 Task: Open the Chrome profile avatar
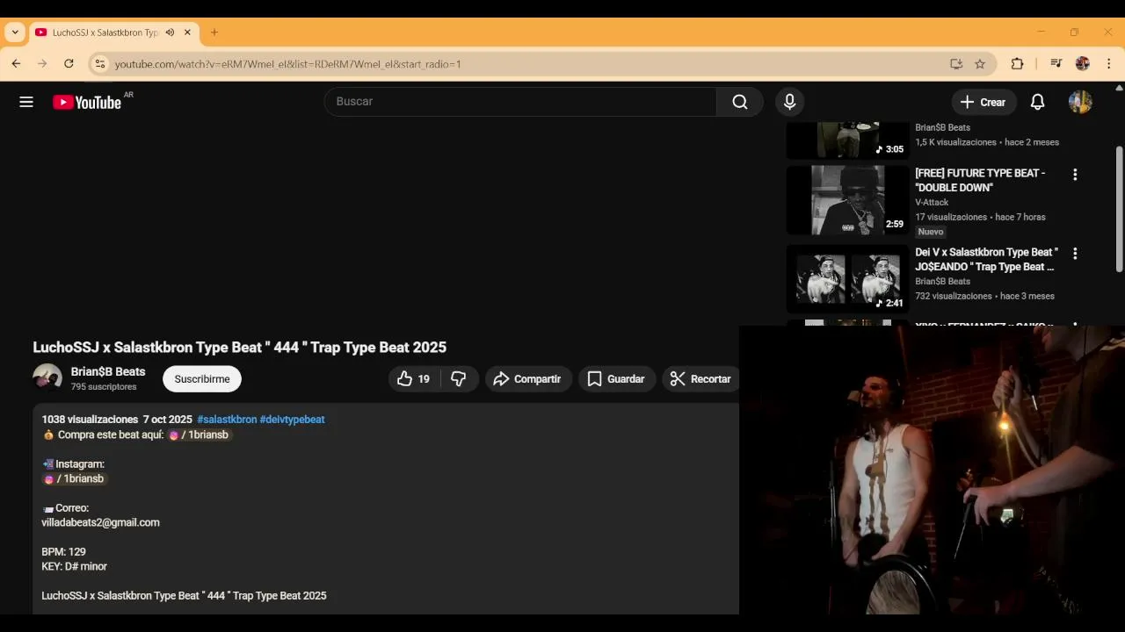pyautogui.click(x=1082, y=64)
